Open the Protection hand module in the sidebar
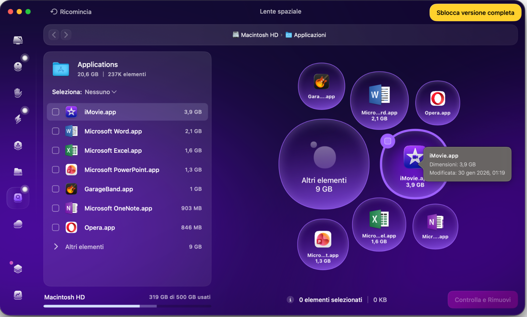Image resolution: width=527 pixels, height=317 pixels. click(x=18, y=93)
